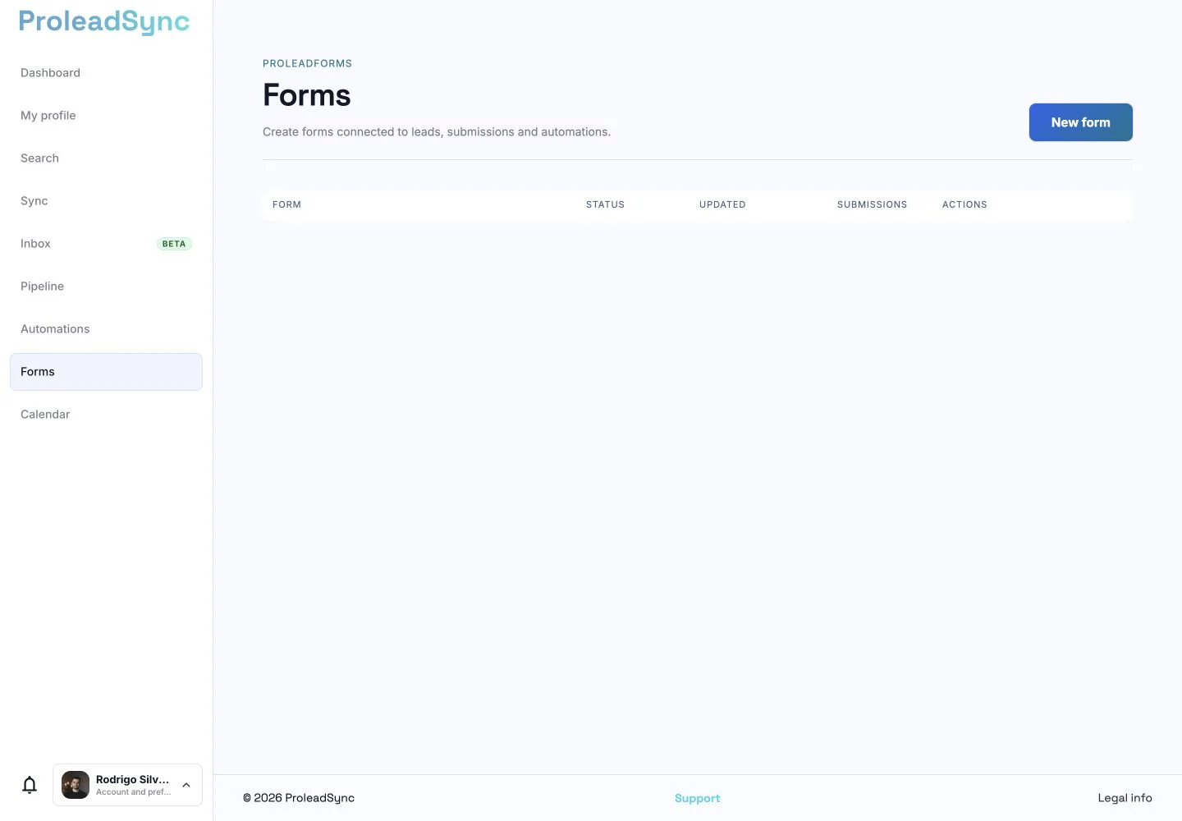Click the PROLEADFORMS breadcrumb label
The height and width of the screenshot is (821, 1182).
[x=307, y=63]
